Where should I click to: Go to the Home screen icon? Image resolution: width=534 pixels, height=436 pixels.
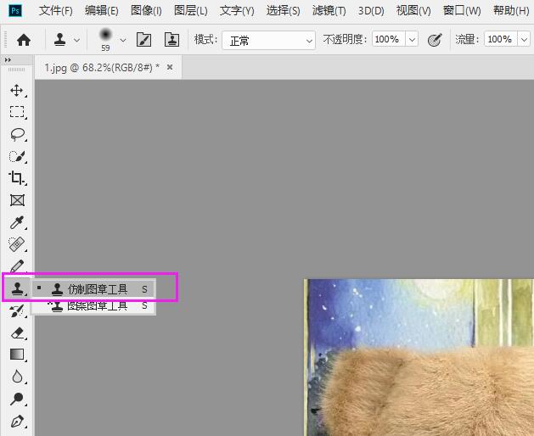24,40
